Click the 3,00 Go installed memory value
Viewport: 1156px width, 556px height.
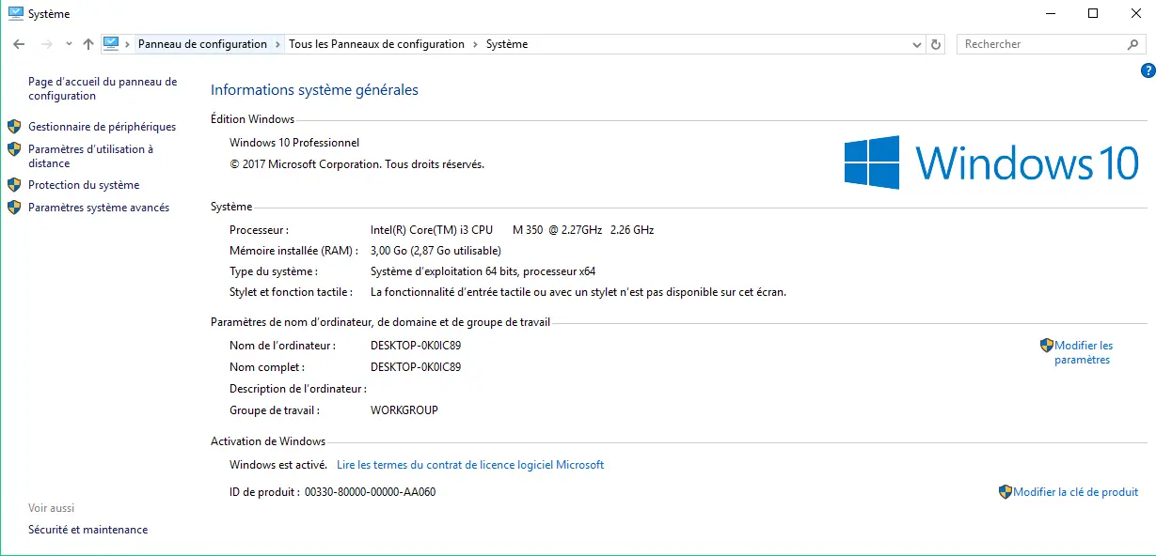click(x=435, y=251)
